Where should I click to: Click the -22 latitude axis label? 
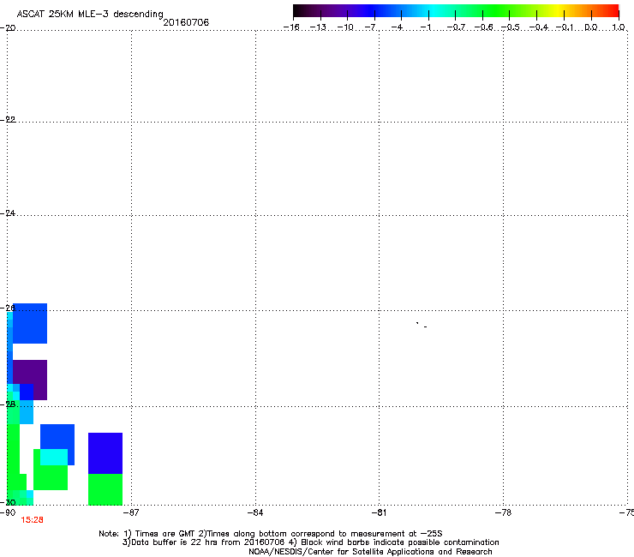[x=8, y=120]
